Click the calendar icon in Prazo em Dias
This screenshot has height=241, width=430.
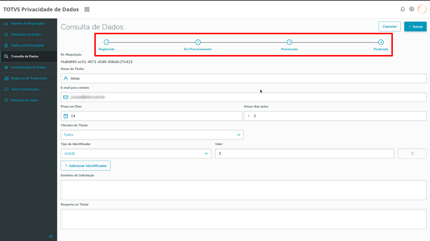[66, 116]
